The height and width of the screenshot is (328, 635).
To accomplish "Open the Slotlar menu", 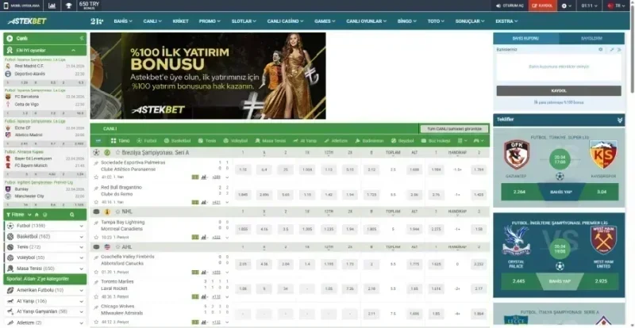I will (244, 21).
